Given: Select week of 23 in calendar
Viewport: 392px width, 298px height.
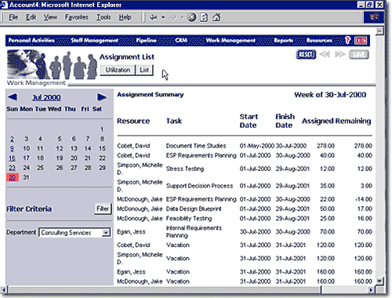Looking at the screenshot, I should (12, 168).
